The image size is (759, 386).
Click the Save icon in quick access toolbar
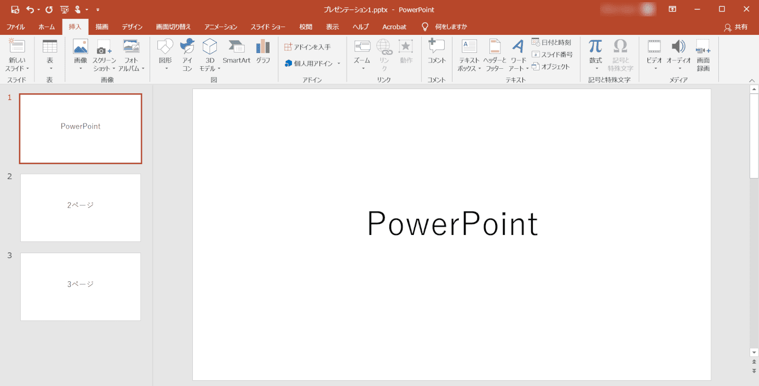point(15,9)
